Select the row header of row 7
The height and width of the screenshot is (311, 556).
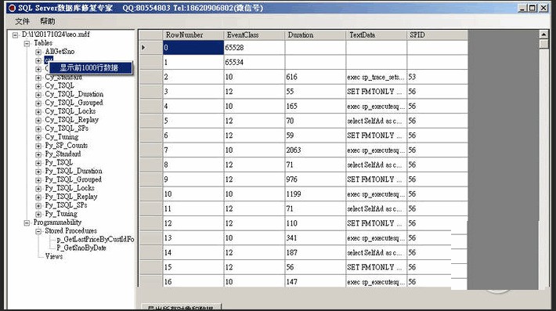click(x=150, y=150)
